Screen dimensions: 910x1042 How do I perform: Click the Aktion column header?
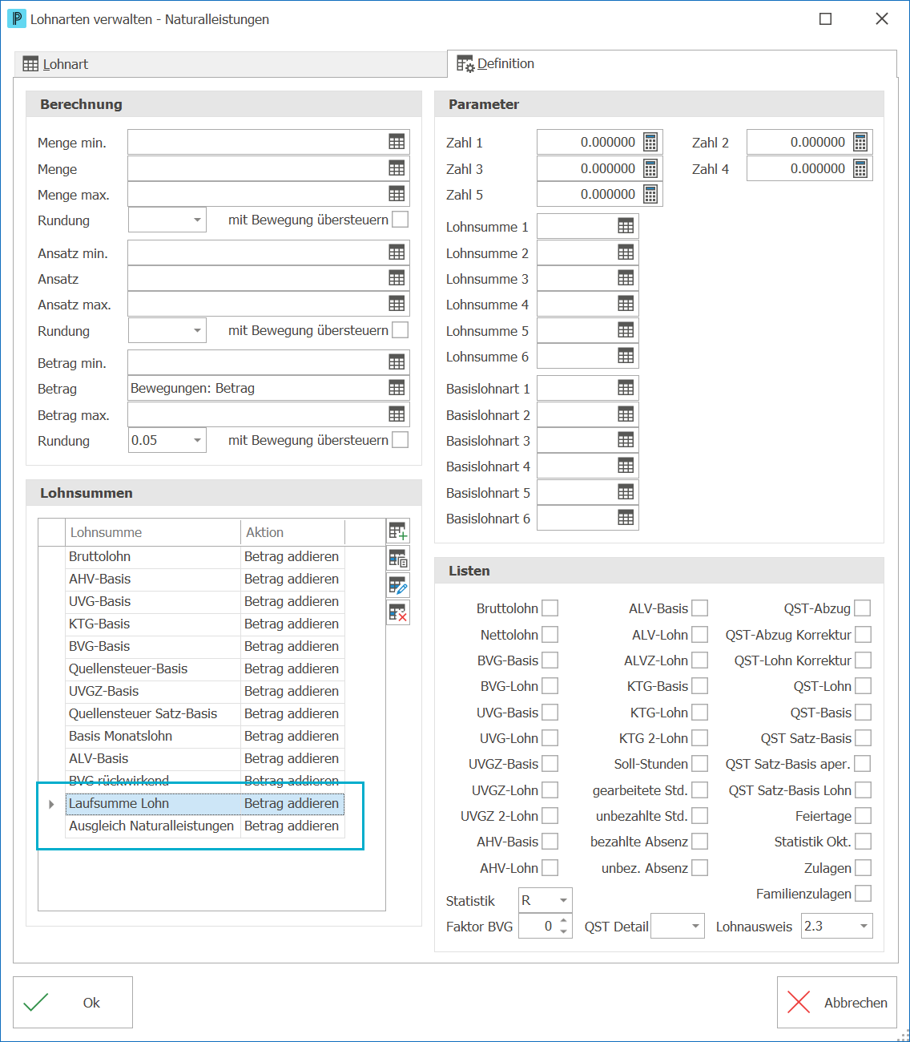(x=292, y=532)
